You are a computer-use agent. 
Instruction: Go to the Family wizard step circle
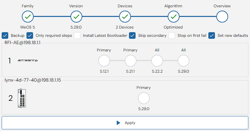pos(28,17)
